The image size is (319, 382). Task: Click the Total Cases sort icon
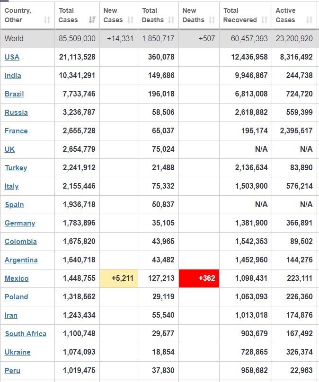click(x=92, y=20)
